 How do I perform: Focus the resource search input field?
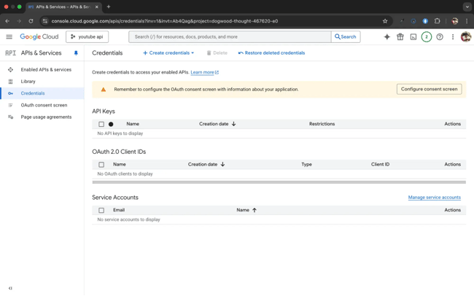[x=230, y=36]
